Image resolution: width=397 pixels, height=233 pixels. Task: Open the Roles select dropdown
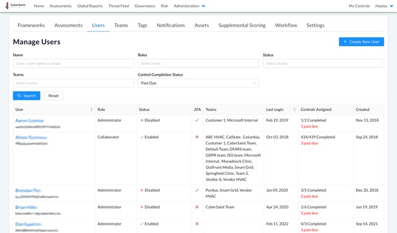coord(198,63)
